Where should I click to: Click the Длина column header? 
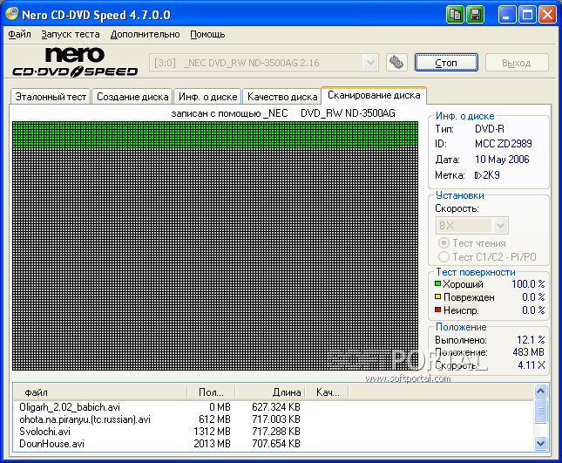coord(270,392)
